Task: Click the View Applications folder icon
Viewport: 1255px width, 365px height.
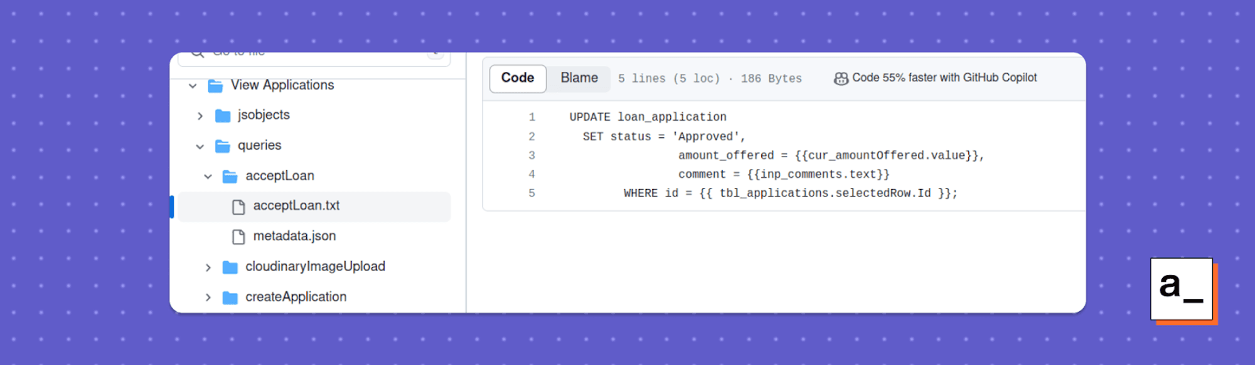Action: tap(215, 85)
